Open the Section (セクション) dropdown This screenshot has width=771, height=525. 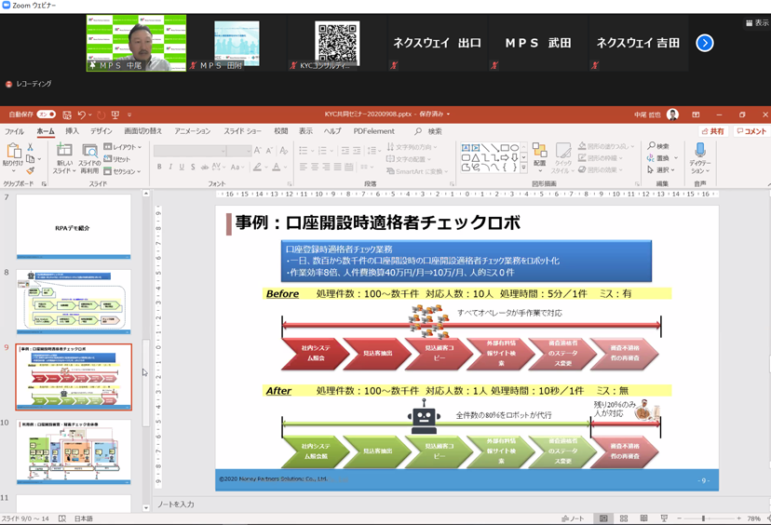[124, 171]
